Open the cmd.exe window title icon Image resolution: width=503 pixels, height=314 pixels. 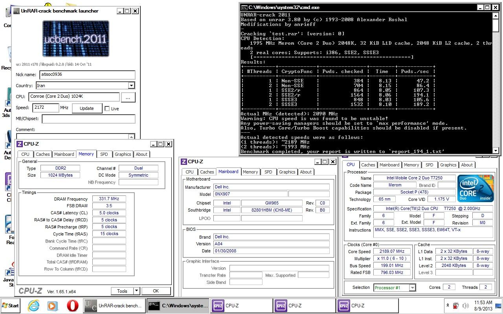pos(244,7)
